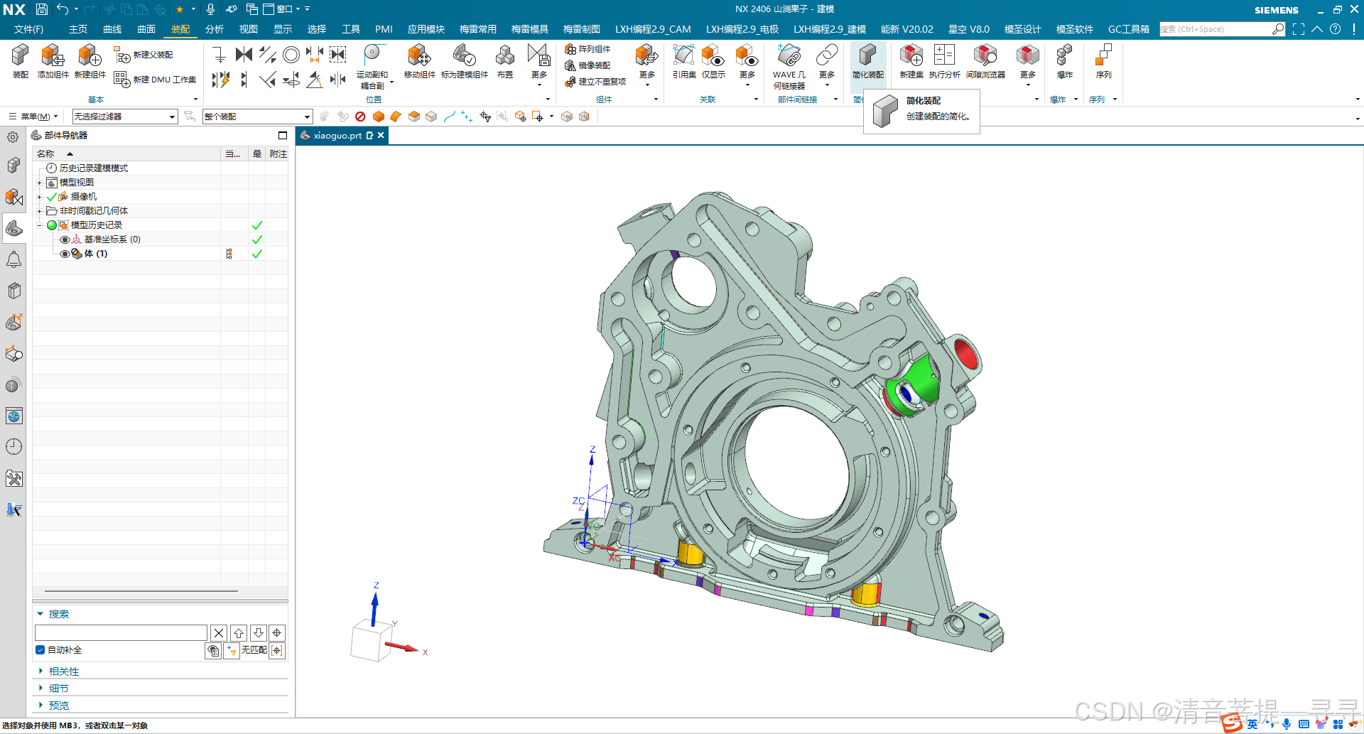Click the red deselect-all circle icon

point(360,117)
